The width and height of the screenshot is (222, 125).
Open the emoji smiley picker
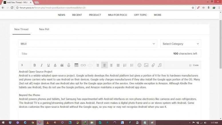[139, 65]
